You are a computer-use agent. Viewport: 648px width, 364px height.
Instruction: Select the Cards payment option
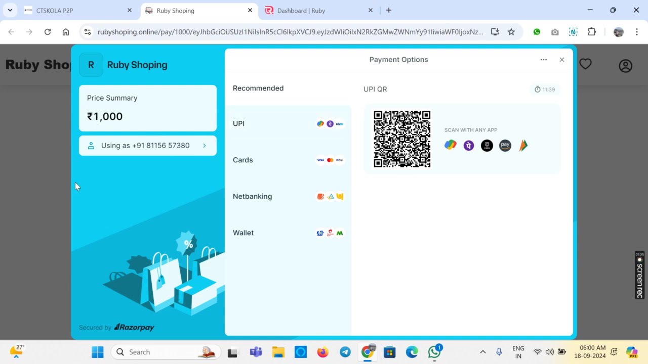(288, 160)
